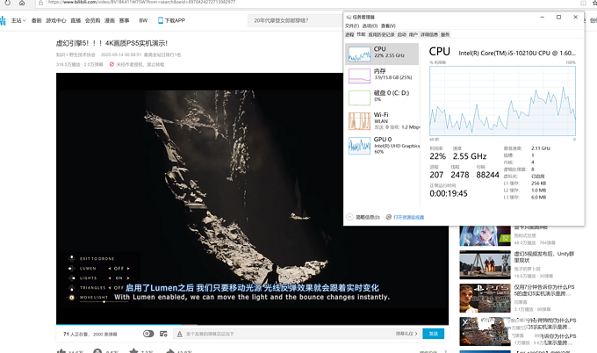Click the Task Manager title bar icon
The height and width of the screenshot is (353, 597).
349,18
